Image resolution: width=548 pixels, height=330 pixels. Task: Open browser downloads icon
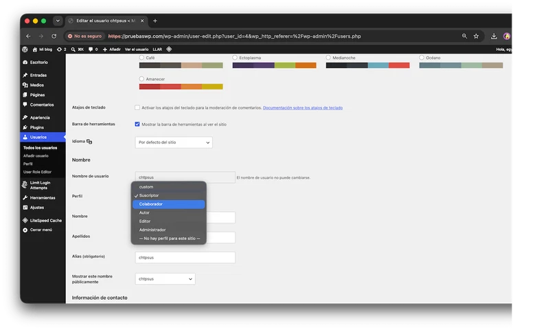click(494, 36)
